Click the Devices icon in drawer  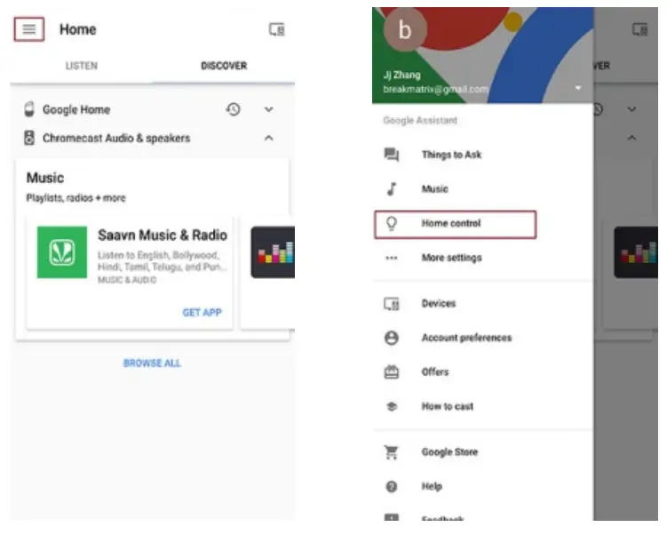tap(392, 304)
